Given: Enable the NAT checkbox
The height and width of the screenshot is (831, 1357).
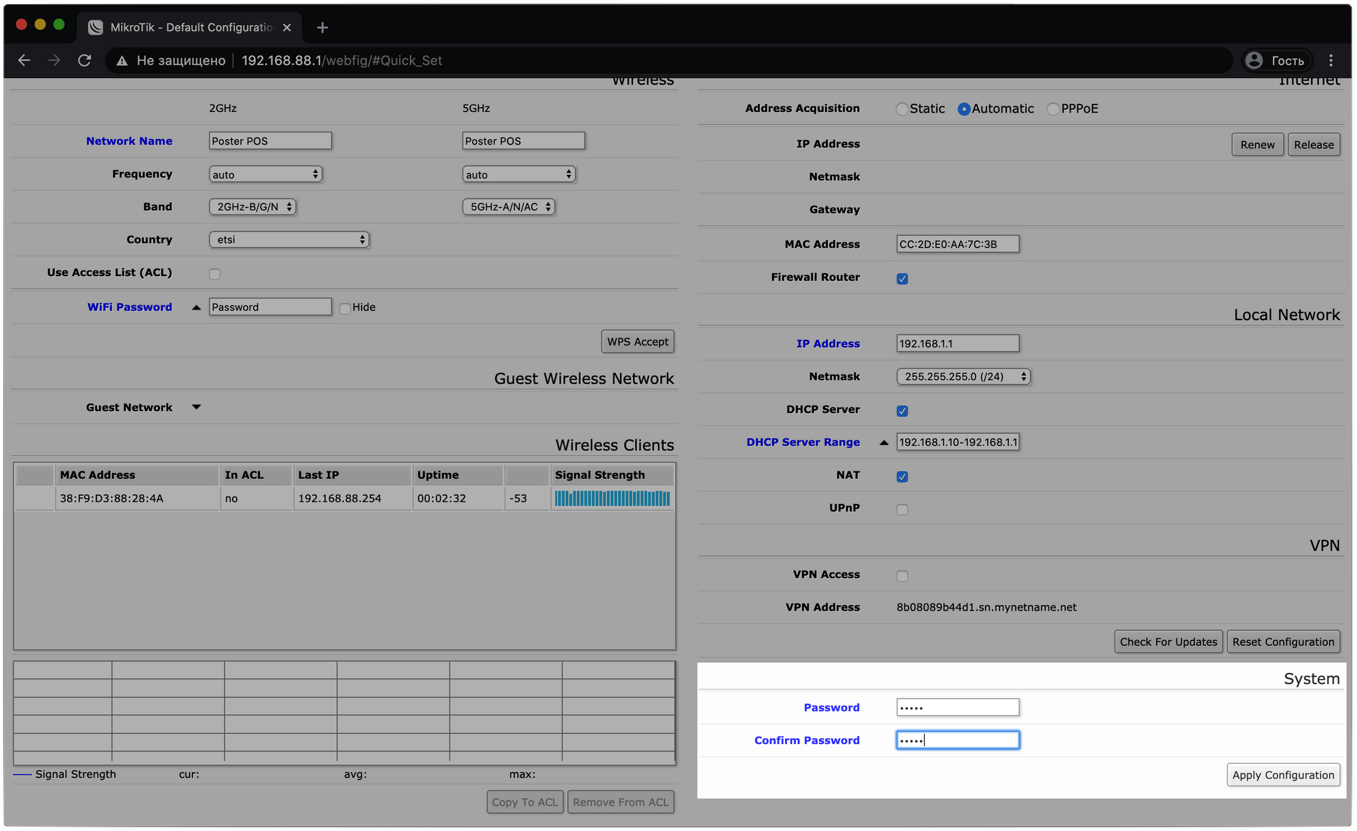Looking at the screenshot, I should point(902,476).
